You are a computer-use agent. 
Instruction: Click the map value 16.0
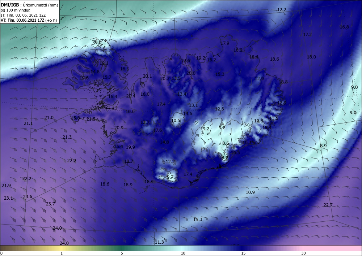coord(145,94)
